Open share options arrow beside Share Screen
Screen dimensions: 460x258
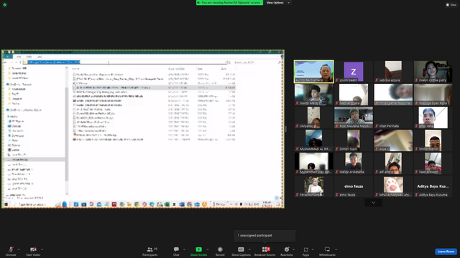coord(208,249)
